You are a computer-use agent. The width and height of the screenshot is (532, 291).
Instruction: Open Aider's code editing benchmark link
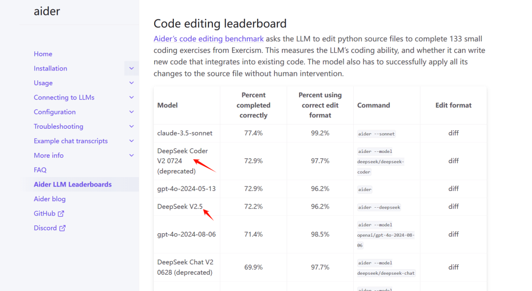click(208, 38)
